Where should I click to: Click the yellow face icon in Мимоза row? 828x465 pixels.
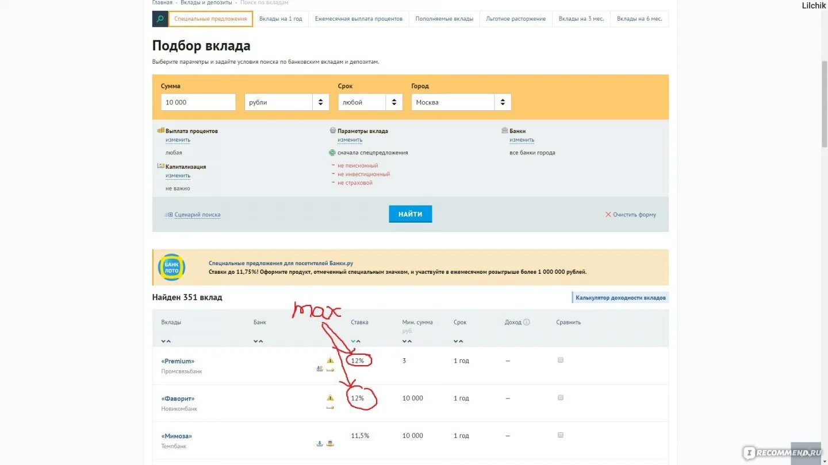click(330, 443)
